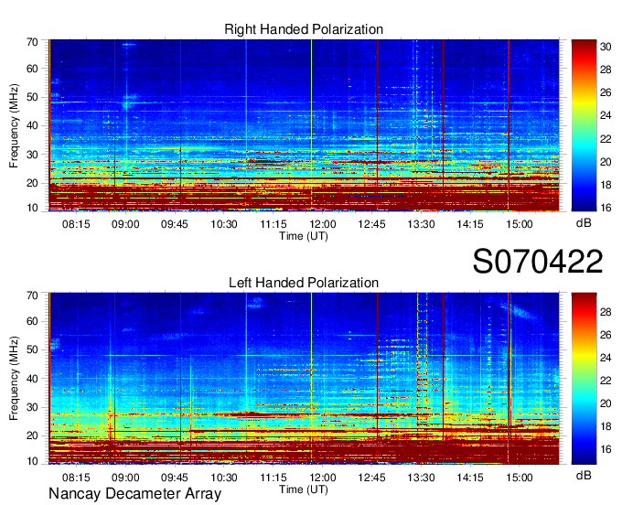The height and width of the screenshot is (505, 622).
Task: Click the 12:45 tick on Left Handed time axis
Action: coord(371,478)
